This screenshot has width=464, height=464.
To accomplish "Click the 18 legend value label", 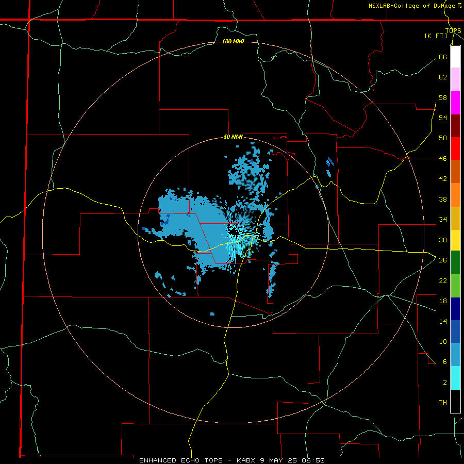I will 443,301.
